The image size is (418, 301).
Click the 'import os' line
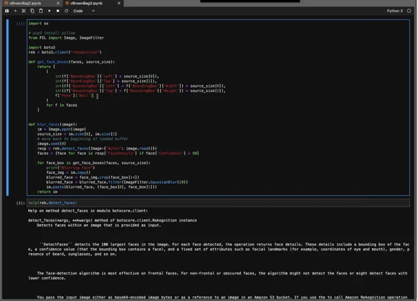tap(38, 23)
